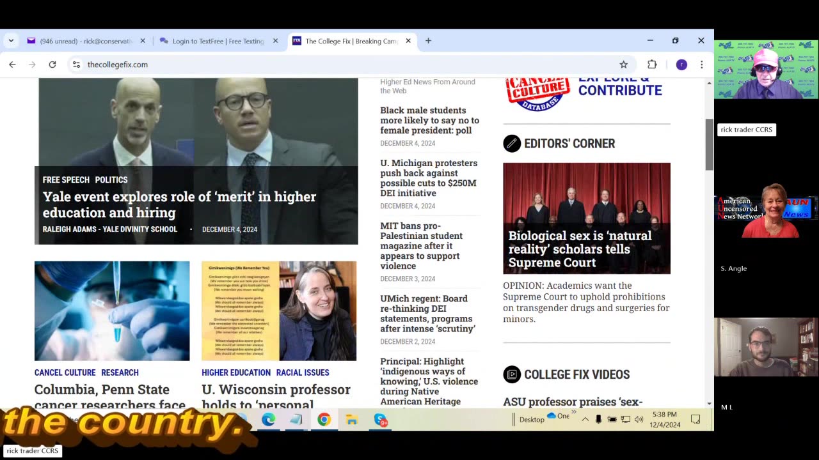Open the RACIAL ISSUES category link
Image resolution: width=819 pixels, height=460 pixels.
[303, 372]
